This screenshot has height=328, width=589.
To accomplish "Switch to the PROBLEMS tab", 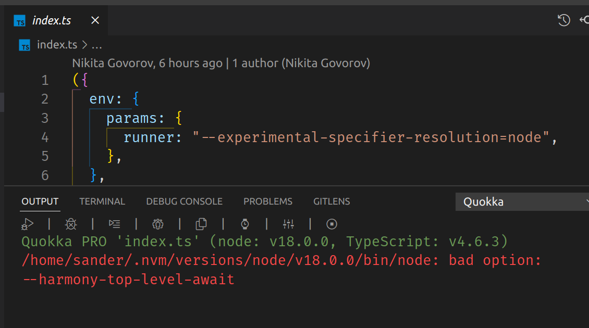I will pos(268,201).
